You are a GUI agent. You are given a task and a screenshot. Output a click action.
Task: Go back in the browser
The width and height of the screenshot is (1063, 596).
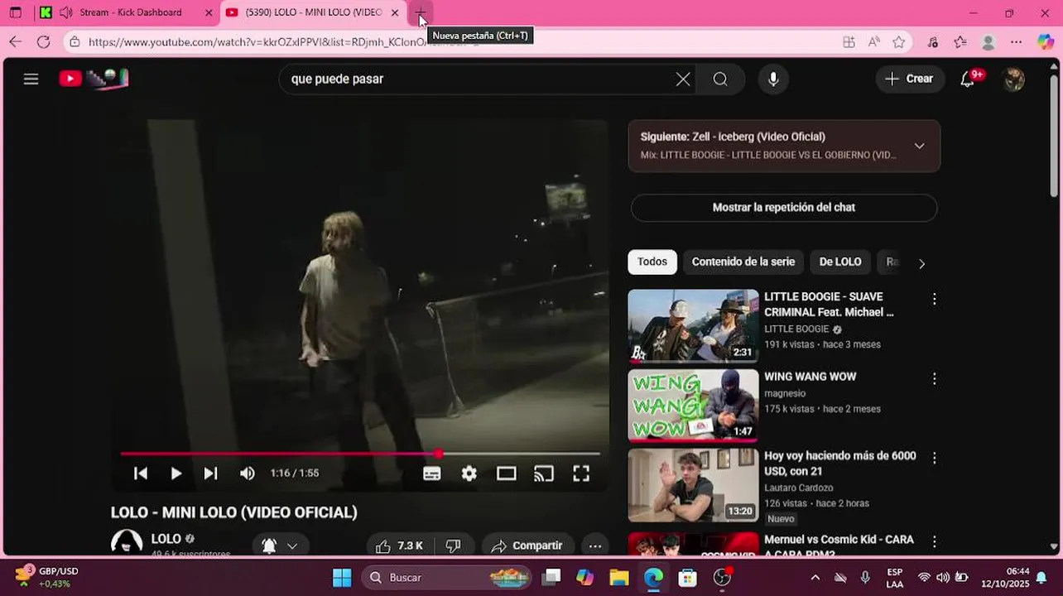point(16,41)
